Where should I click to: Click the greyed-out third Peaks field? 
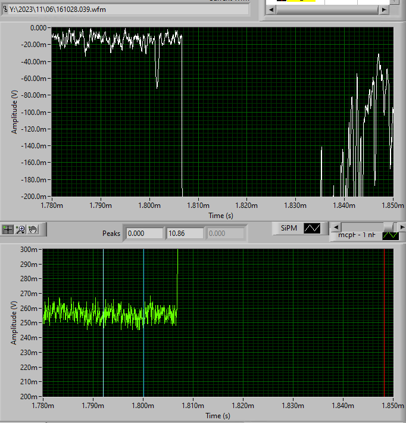coord(226,234)
